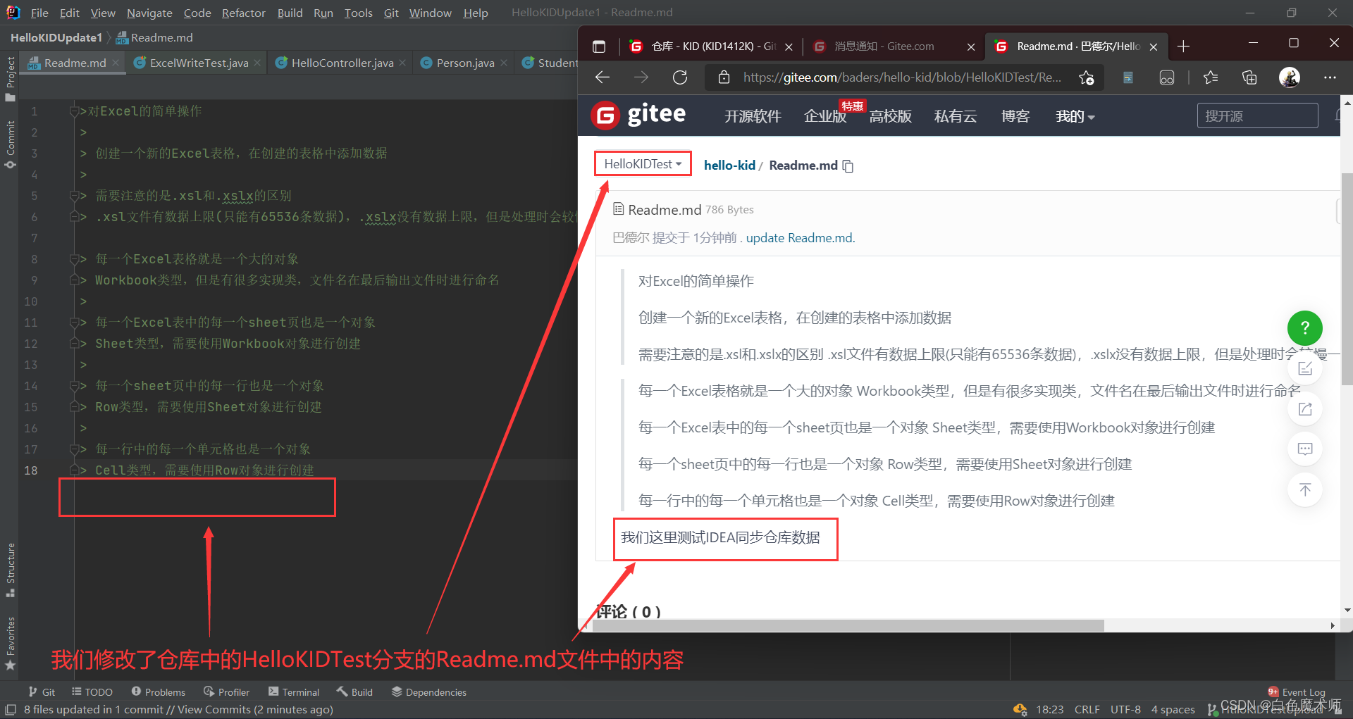This screenshot has height=719, width=1353.
Task: Close the 消息通知 browser tab
Action: (x=971, y=46)
